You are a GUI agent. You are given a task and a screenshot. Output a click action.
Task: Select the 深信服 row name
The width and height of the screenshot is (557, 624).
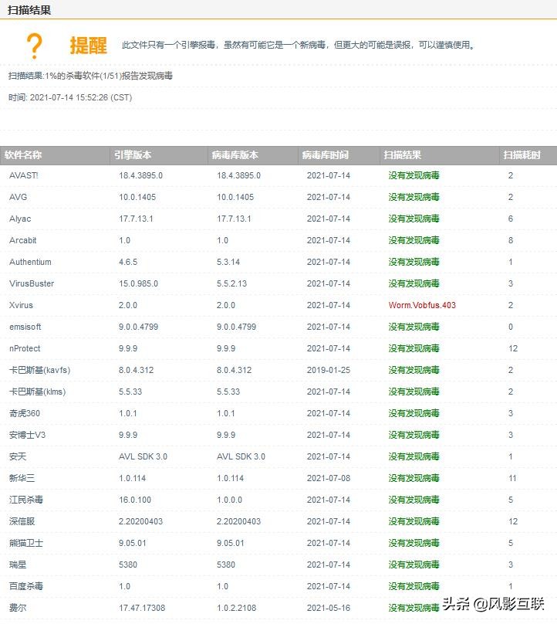point(22,521)
